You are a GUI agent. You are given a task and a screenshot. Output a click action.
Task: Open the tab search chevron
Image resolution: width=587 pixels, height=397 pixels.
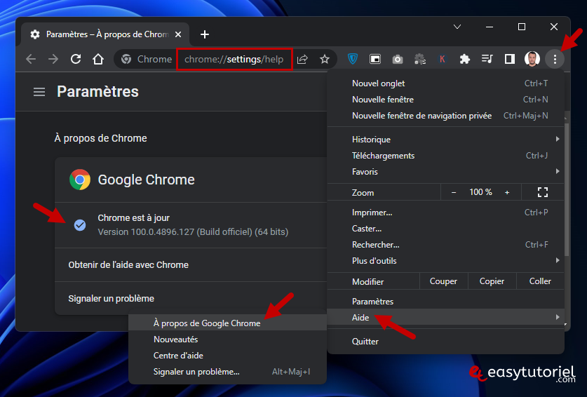[457, 27]
